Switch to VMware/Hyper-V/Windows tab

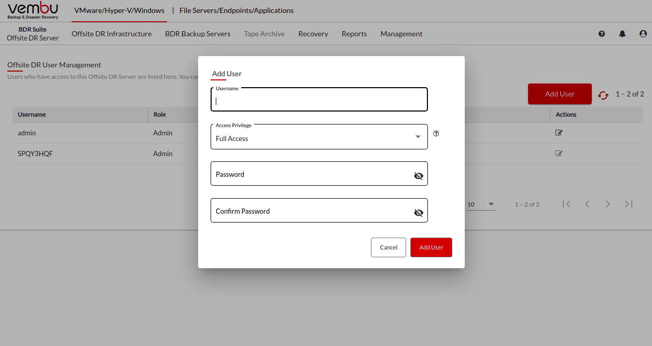tap(119, 10)
